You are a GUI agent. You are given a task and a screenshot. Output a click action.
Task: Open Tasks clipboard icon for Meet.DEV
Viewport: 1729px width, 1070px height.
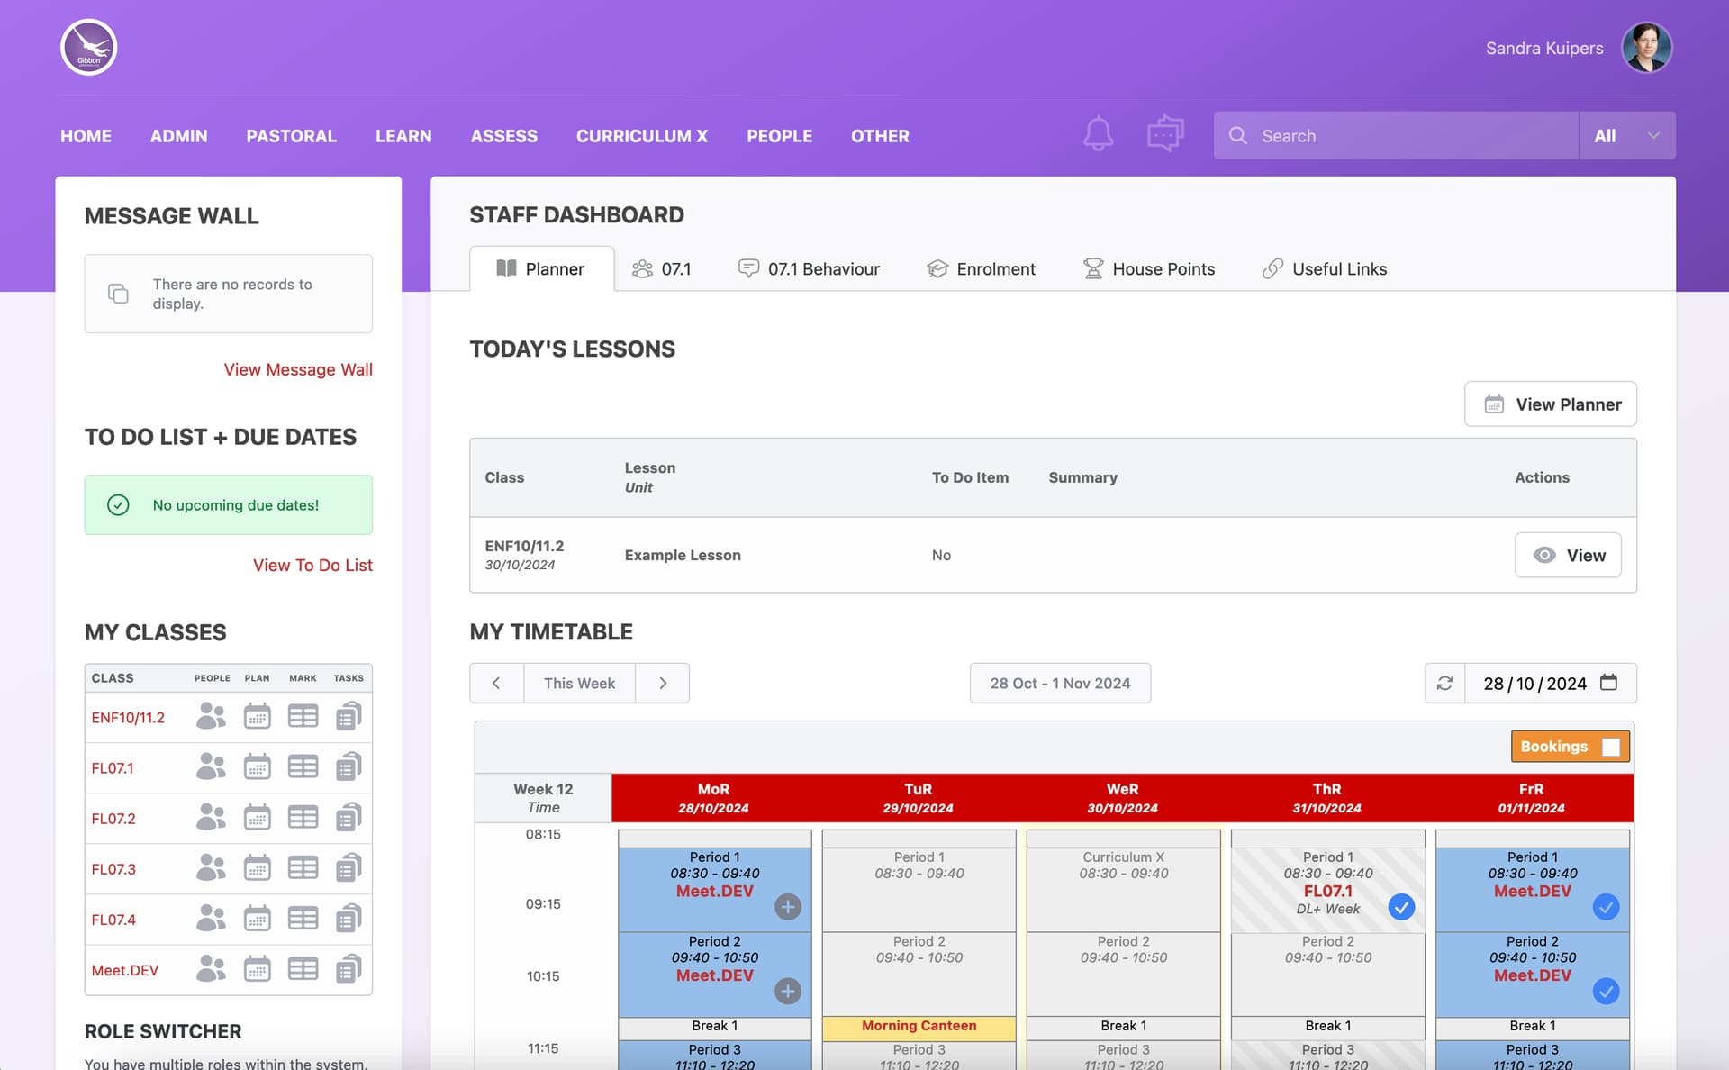tap(349, 969)
